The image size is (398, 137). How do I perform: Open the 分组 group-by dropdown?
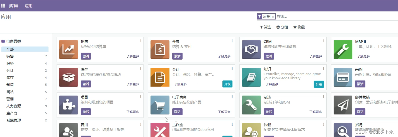tap(282, 27)
